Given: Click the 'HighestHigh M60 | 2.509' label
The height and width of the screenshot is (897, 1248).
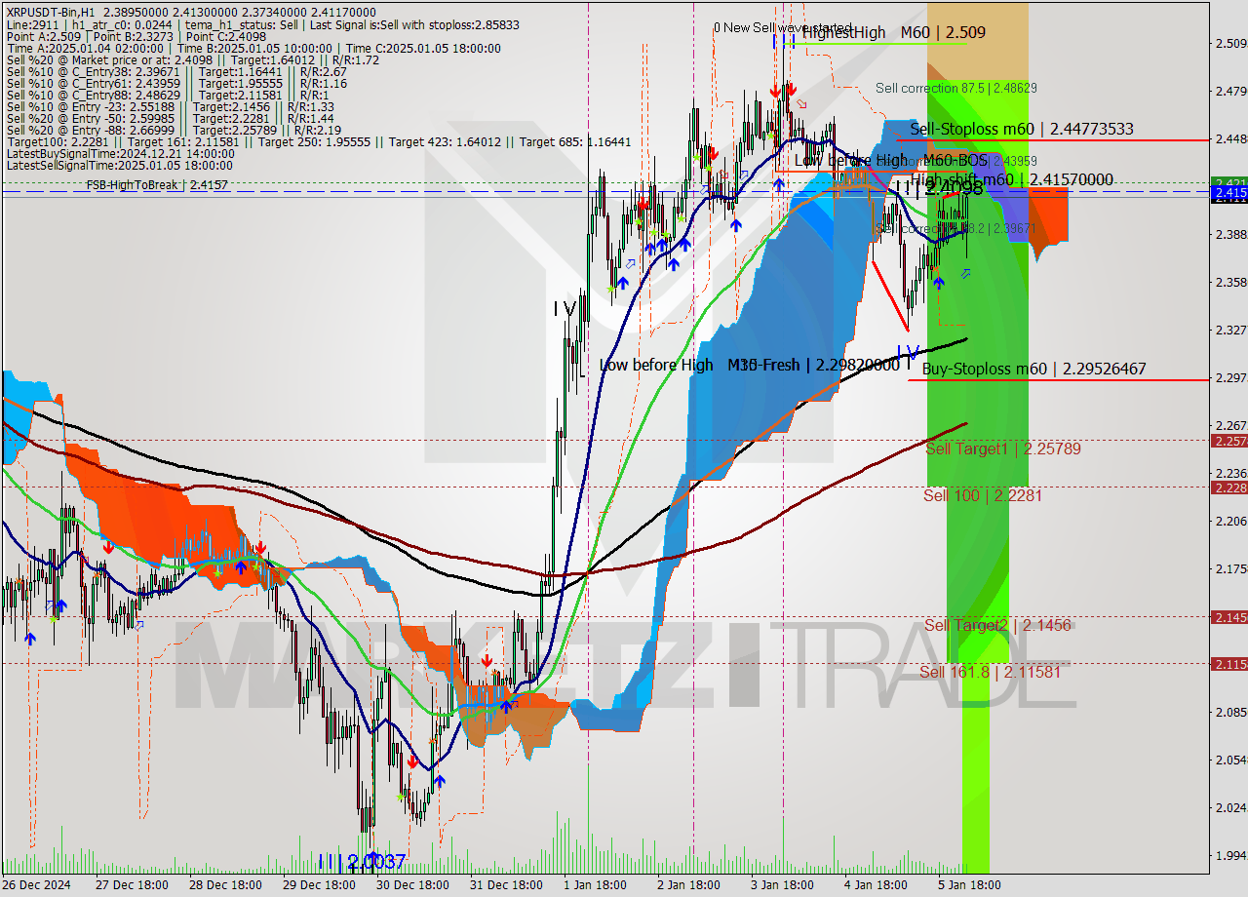Looking at the screenshot, I should coord(894,32).
